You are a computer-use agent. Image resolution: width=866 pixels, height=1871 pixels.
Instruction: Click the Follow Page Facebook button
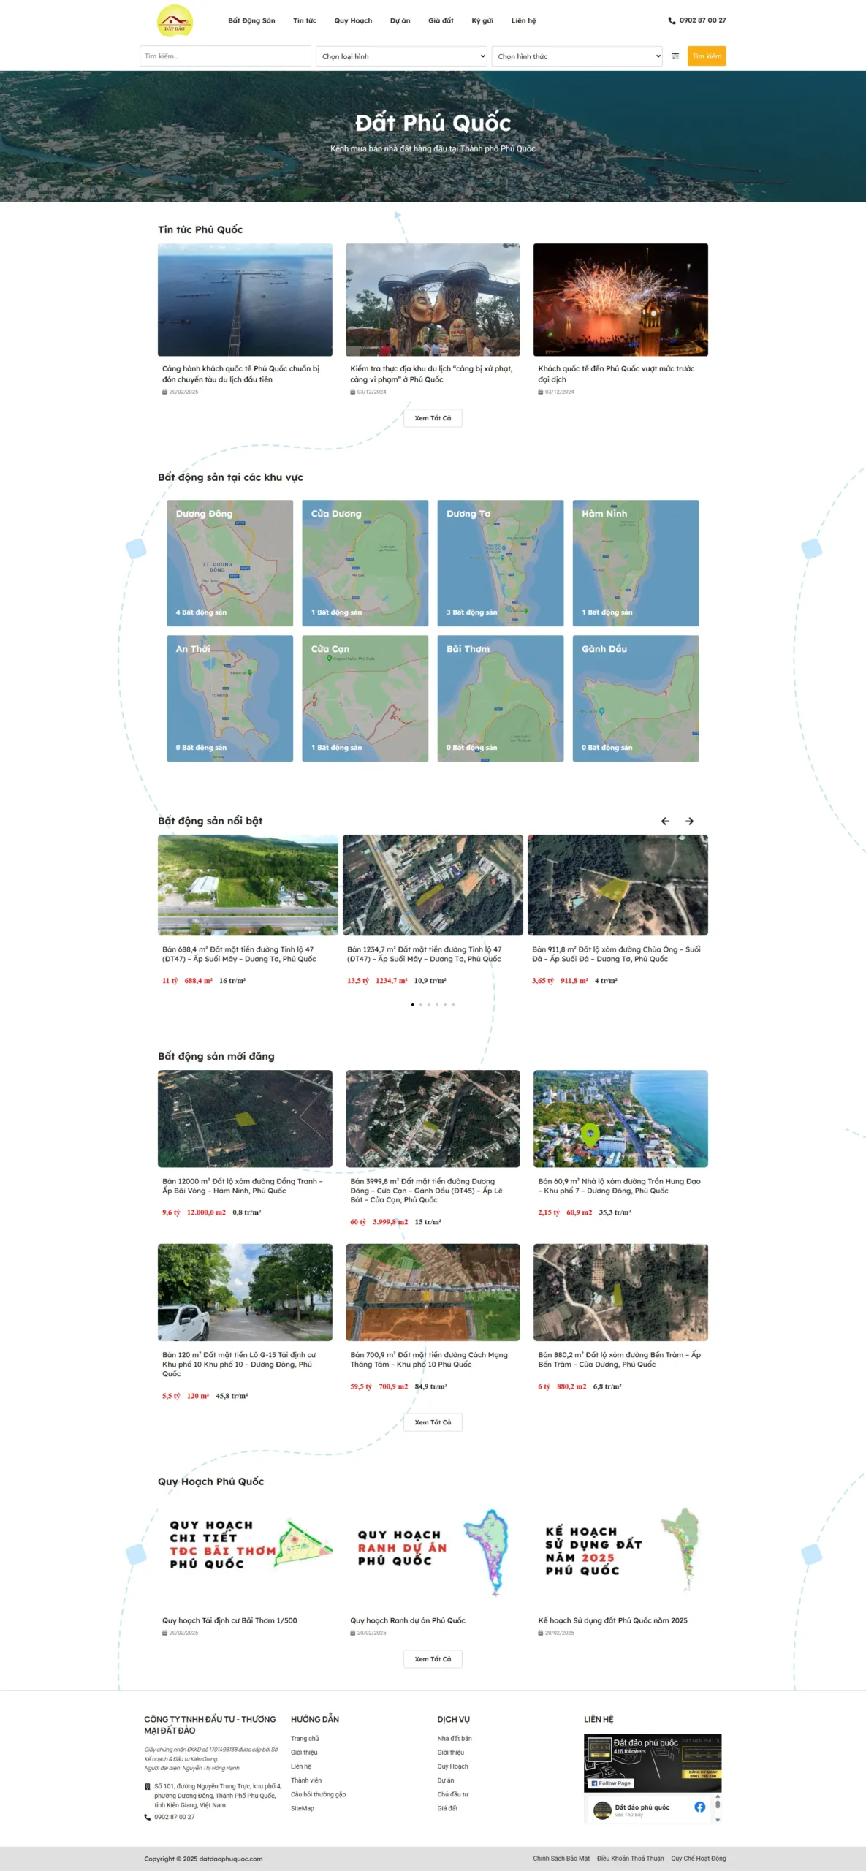coord(611,1783)
